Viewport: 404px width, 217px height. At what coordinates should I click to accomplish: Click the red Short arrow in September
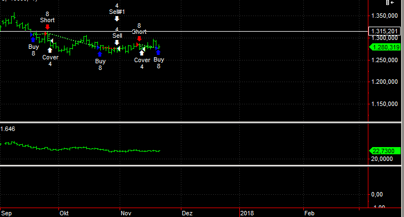point(47,27)
